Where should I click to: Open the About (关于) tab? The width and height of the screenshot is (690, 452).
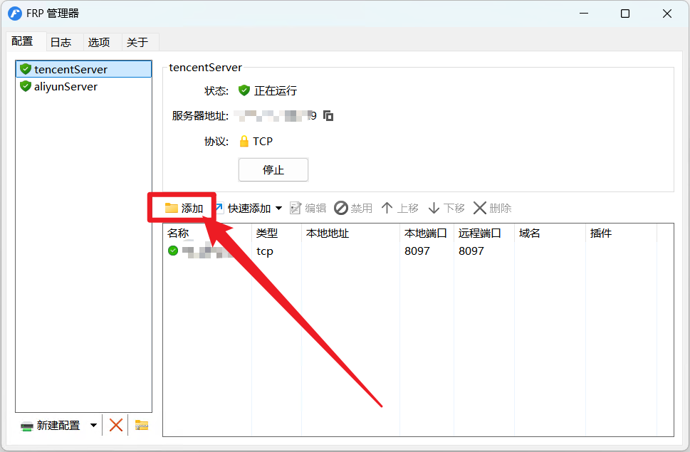(x=137, y=42)
